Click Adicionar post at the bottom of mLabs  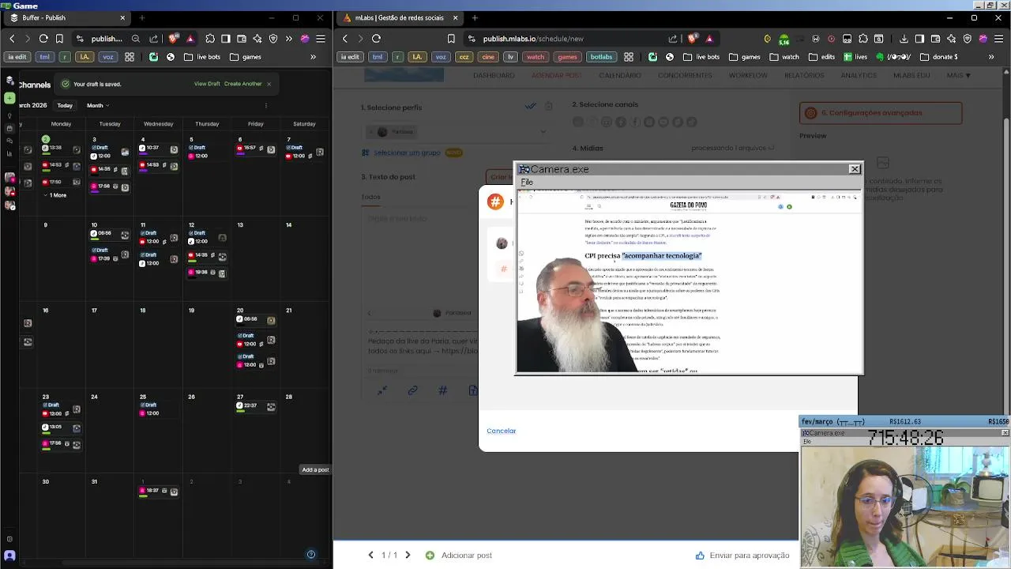coord(459,556)
